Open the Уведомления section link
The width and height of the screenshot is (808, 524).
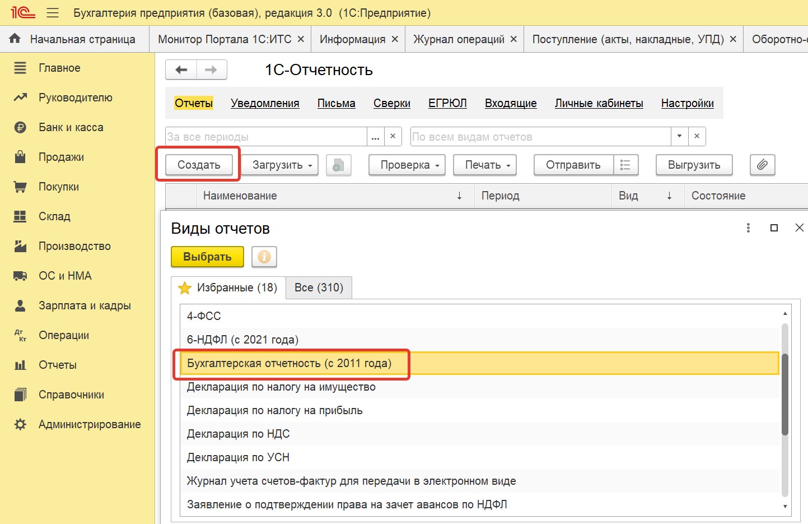point(265,103)
